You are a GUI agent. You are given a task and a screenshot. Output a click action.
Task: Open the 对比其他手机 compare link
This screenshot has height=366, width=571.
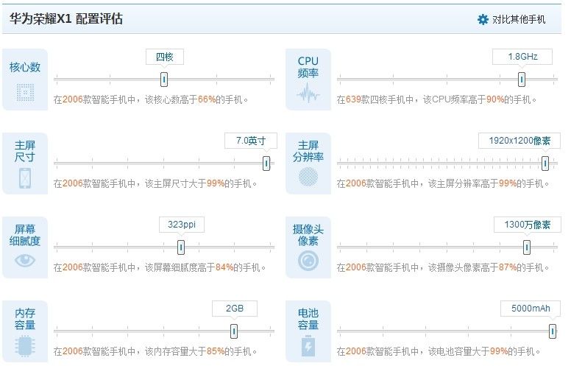click(x=519, y=19)
